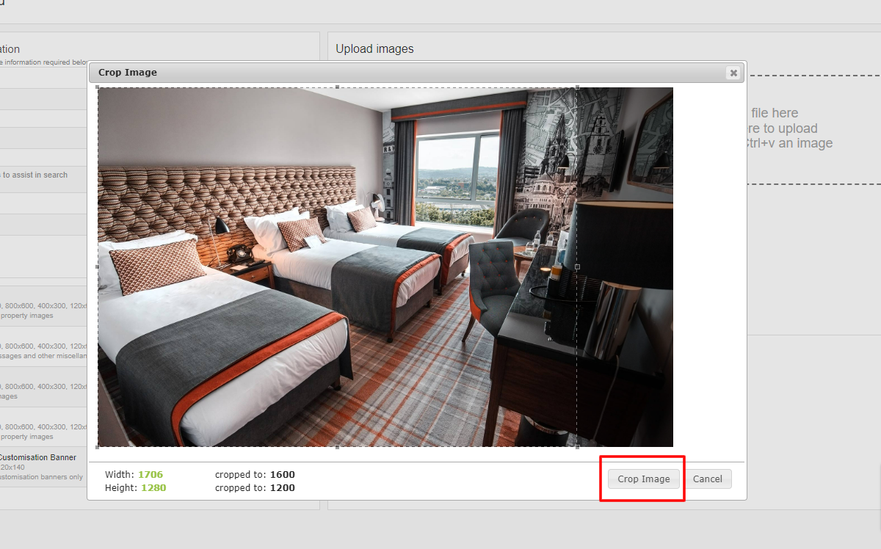This screenshot has width=881, height=549.
Task: Click the top-right corner crop handle
Action: coord(577,87)
